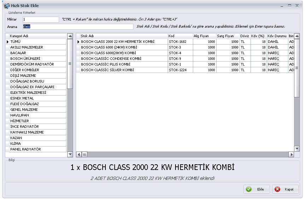Select ESNEK METAL category
305x199 pixels.
coord(38,98)
